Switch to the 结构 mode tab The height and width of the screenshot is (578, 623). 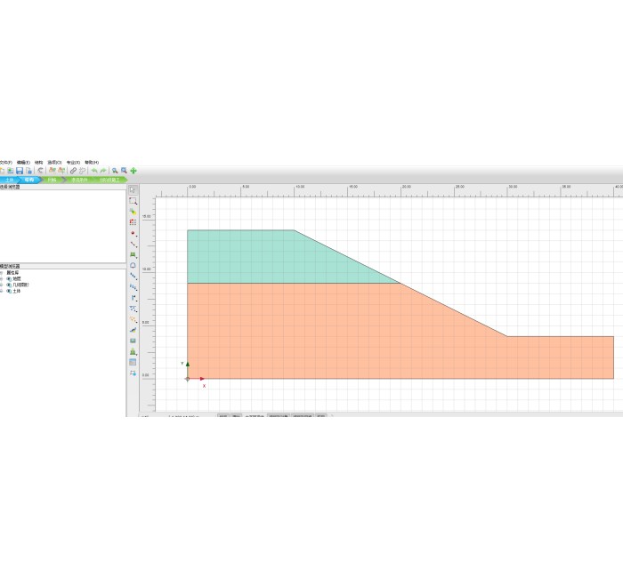[29, 180]
